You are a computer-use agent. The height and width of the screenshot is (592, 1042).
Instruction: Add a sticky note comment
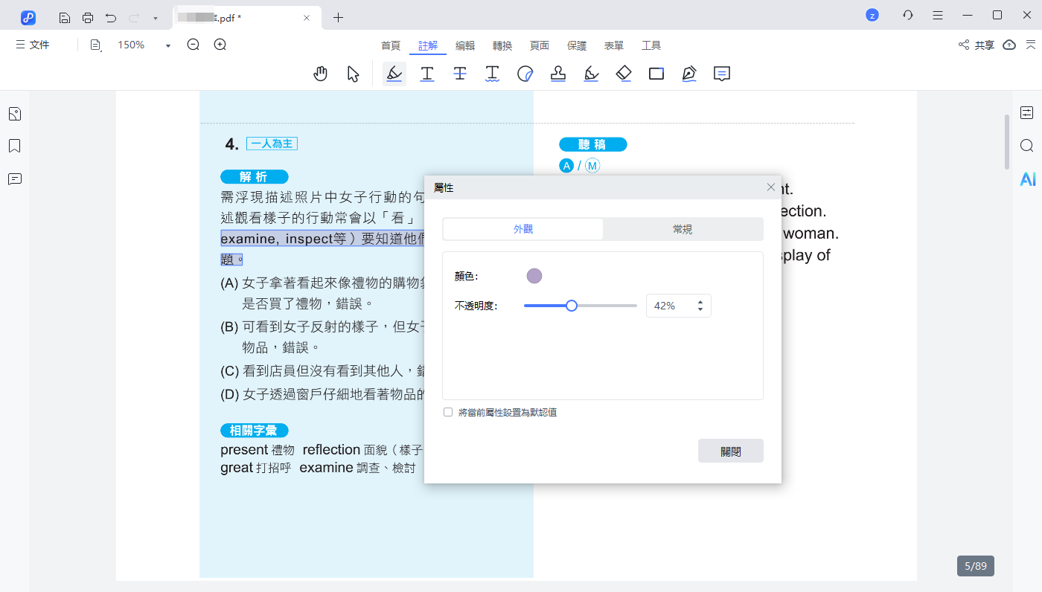(722, 73)
